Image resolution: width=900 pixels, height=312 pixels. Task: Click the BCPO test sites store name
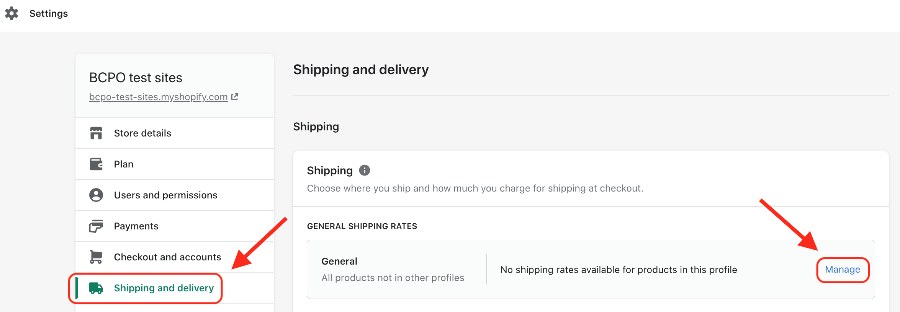tap(136, 78)
